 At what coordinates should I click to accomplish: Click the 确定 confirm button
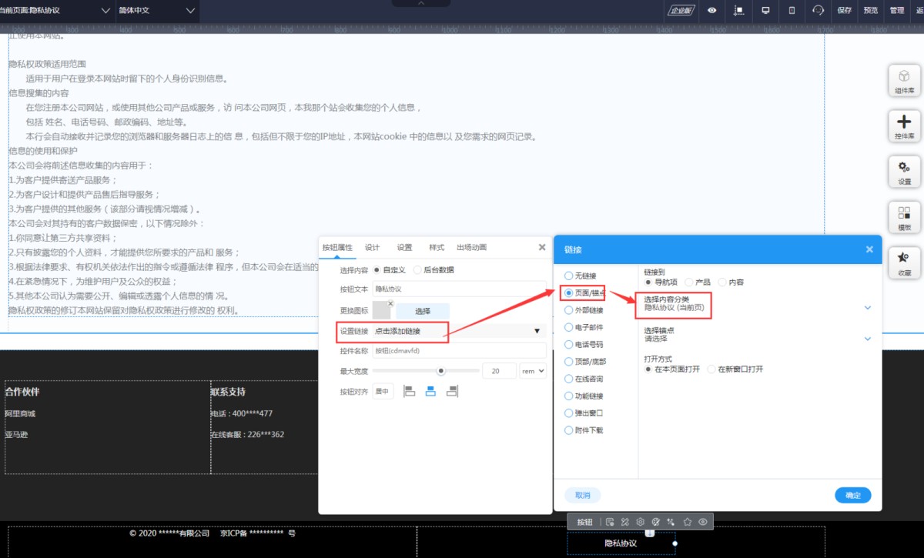[852, 496]
